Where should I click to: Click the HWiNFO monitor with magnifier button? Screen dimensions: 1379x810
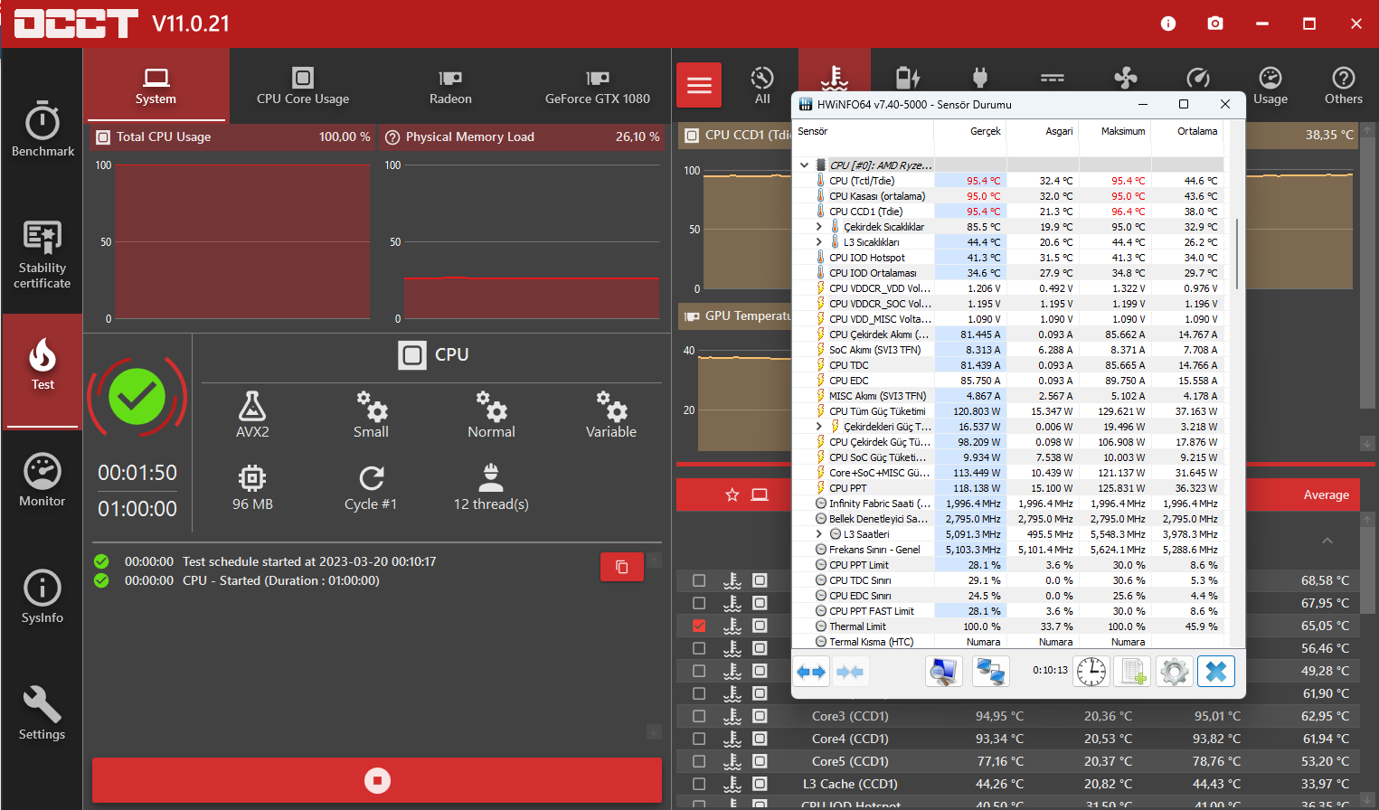click(944, 672)
